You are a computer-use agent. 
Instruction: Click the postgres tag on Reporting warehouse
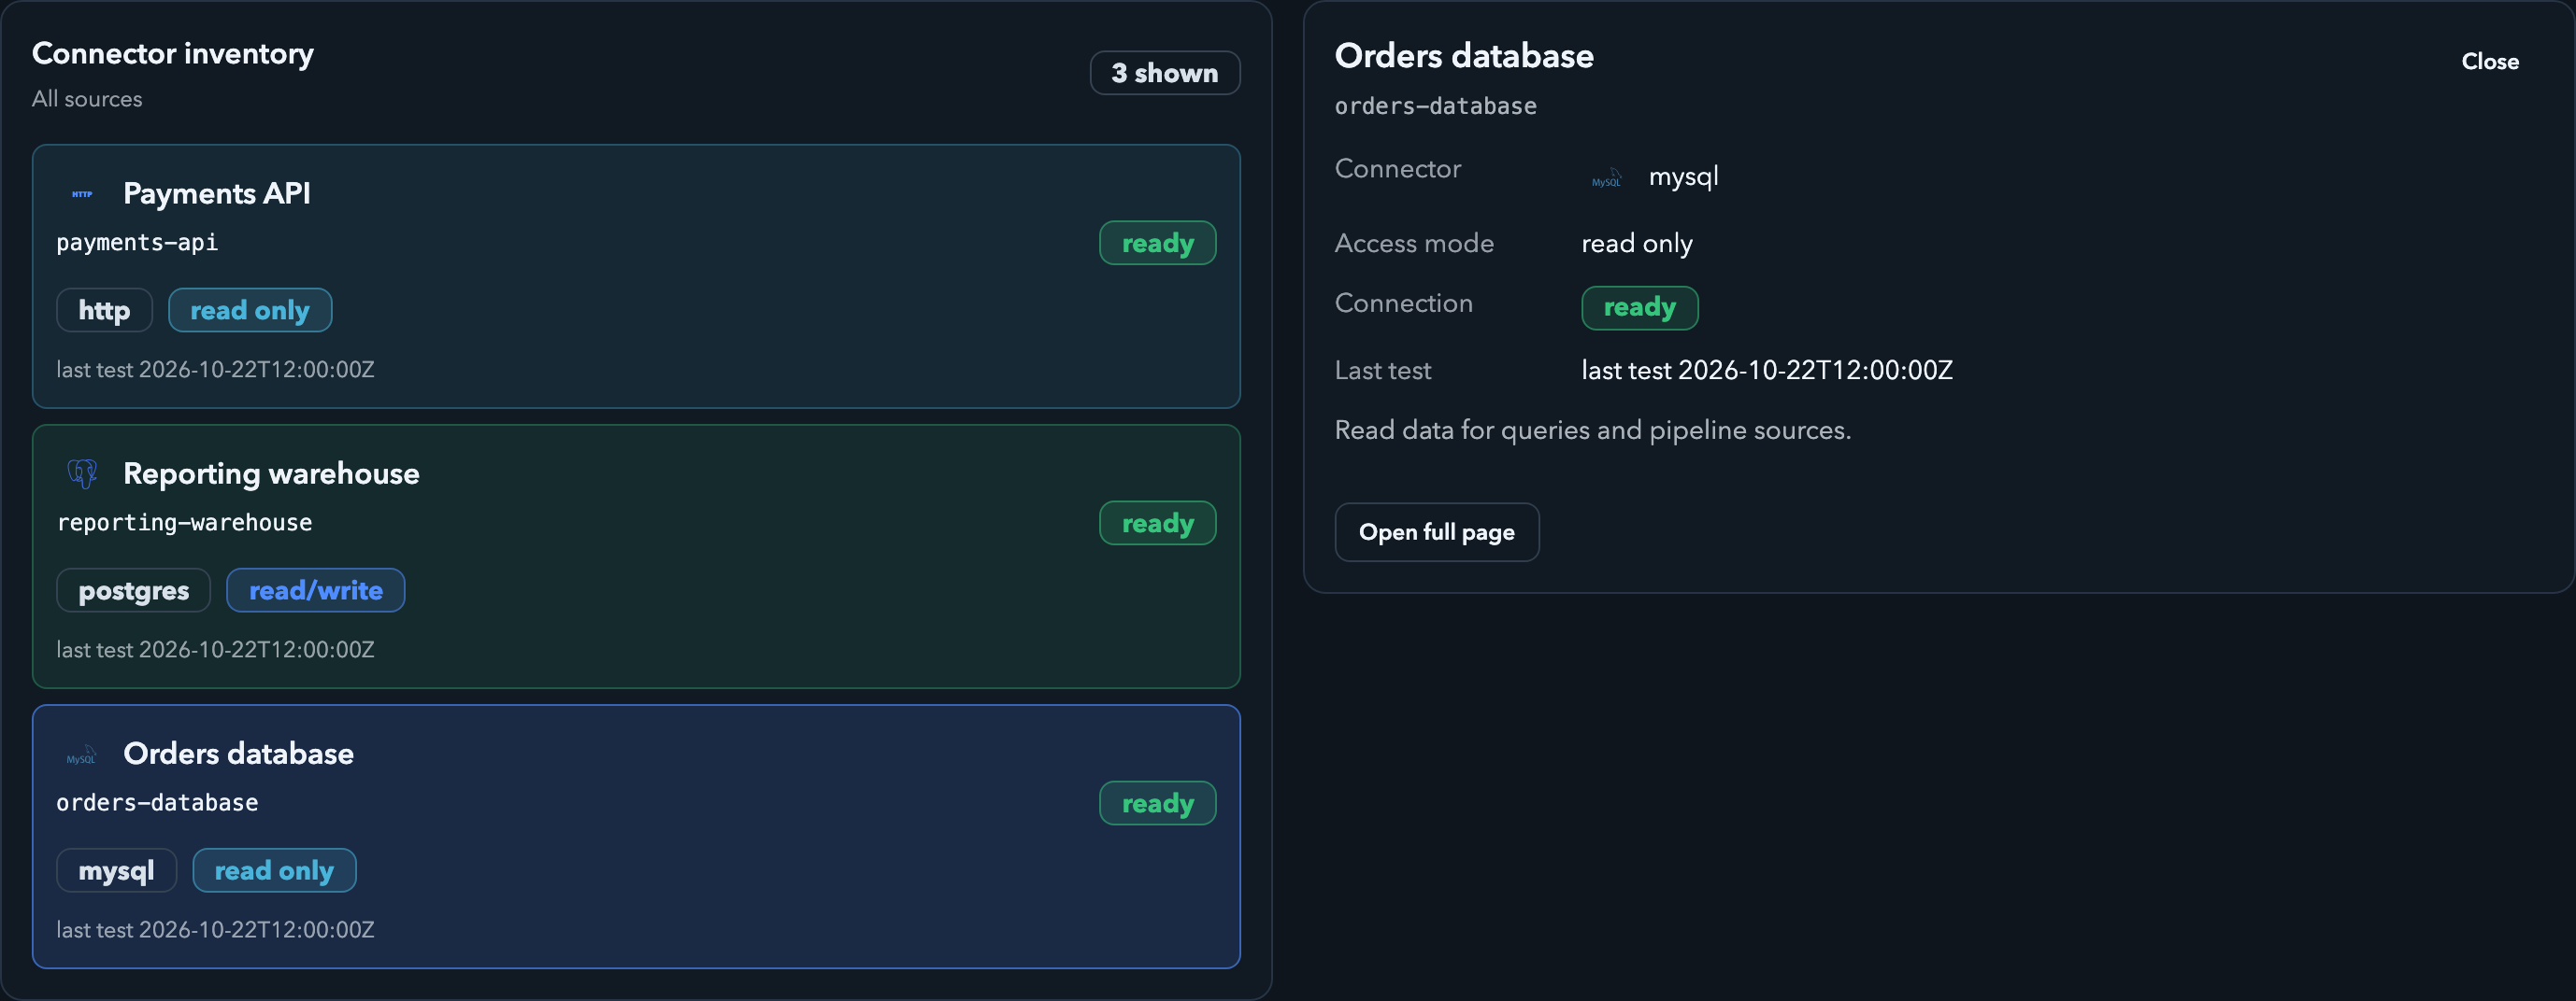134,590
